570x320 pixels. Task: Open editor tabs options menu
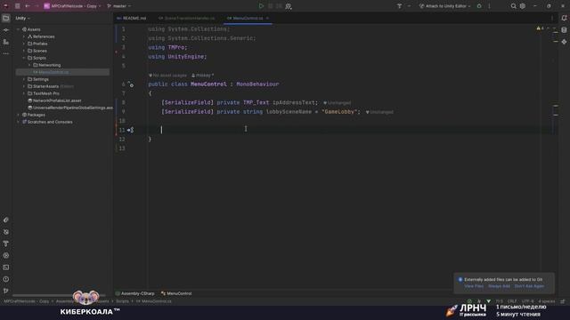(552, 18)
